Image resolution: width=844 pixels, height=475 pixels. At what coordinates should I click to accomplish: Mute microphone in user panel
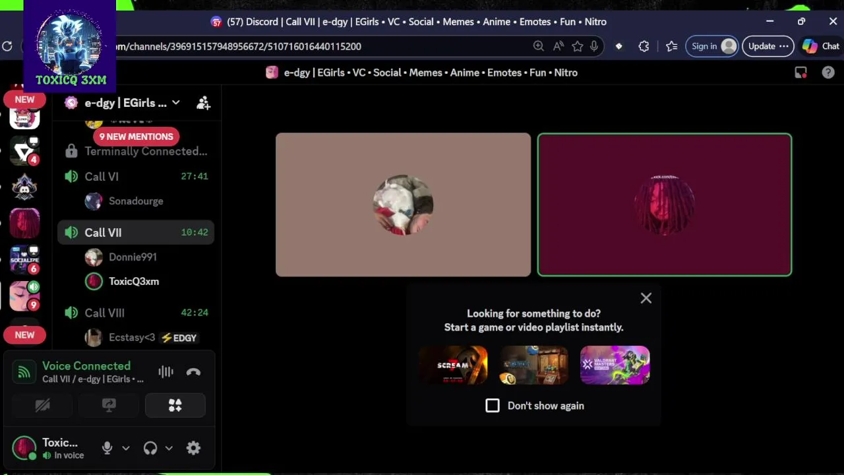click(x=107, y=448)
